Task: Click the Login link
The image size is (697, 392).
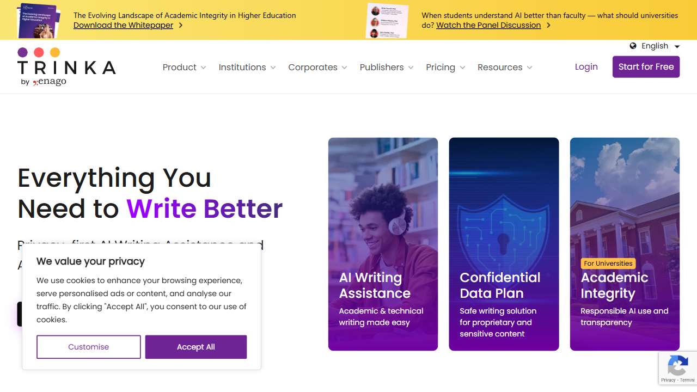Action: 586,67
